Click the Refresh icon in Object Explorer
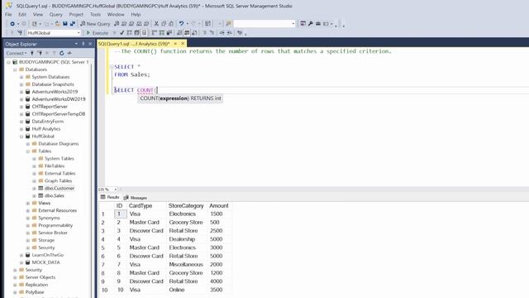 (x=62, y=53)
